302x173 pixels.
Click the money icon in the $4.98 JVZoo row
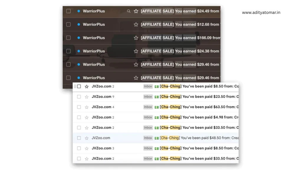(x=157, y=117)
